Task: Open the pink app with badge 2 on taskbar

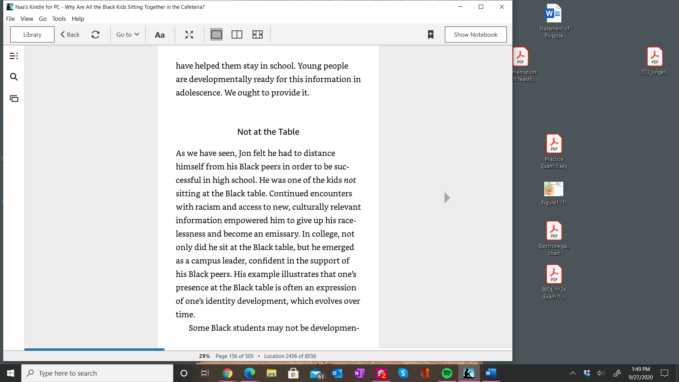Action: [381, 373]
